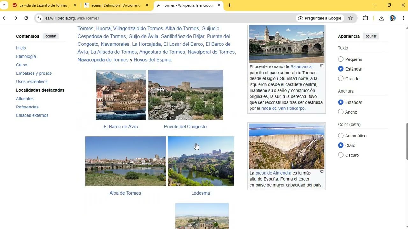Close the Tormes Wikipedia tab
The image size is (408, 229).
pos(219,5)
